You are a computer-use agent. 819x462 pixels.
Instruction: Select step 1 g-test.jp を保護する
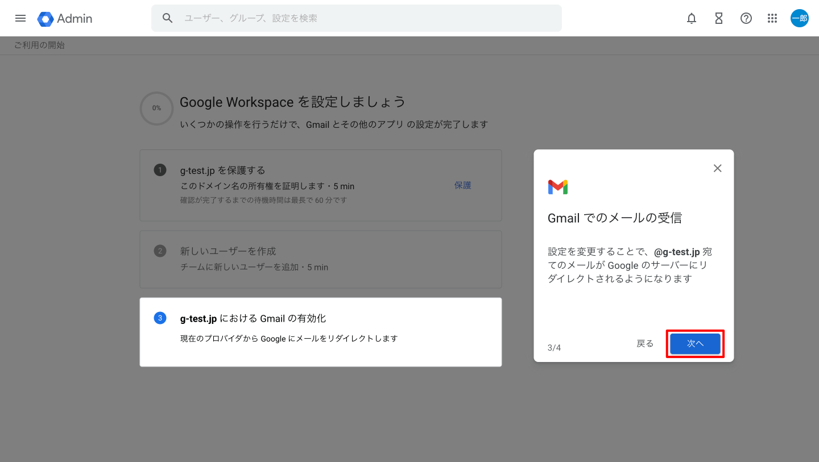click(x=321, y=185)
